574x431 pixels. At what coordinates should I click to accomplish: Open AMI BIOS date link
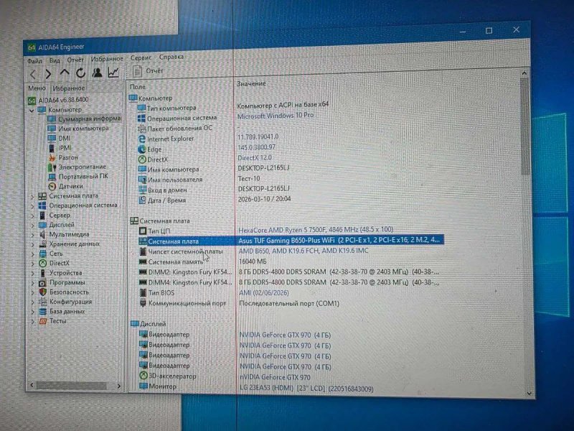pos(264,293)
